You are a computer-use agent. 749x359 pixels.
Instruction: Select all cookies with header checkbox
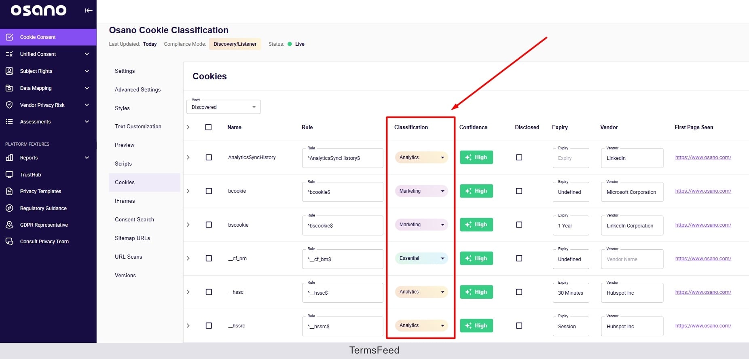coord(208,127)
